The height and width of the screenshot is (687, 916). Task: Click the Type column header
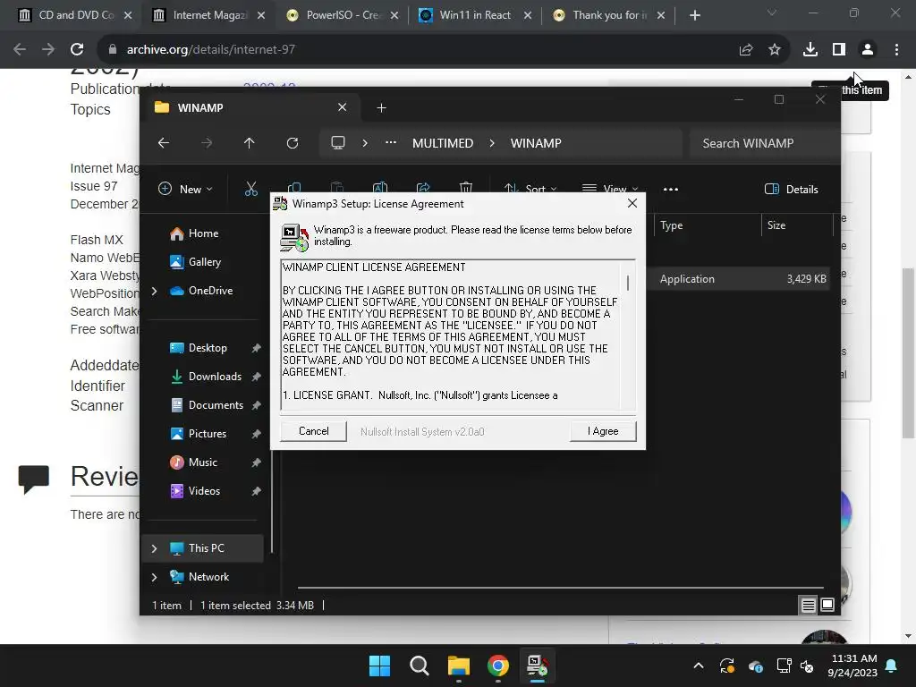click(x=707, y=225)
